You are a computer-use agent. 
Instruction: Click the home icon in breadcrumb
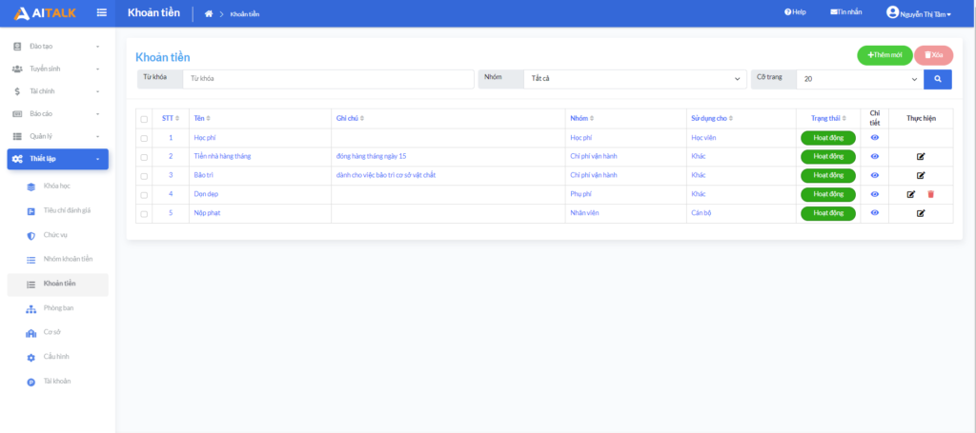[x=208, y=13]
